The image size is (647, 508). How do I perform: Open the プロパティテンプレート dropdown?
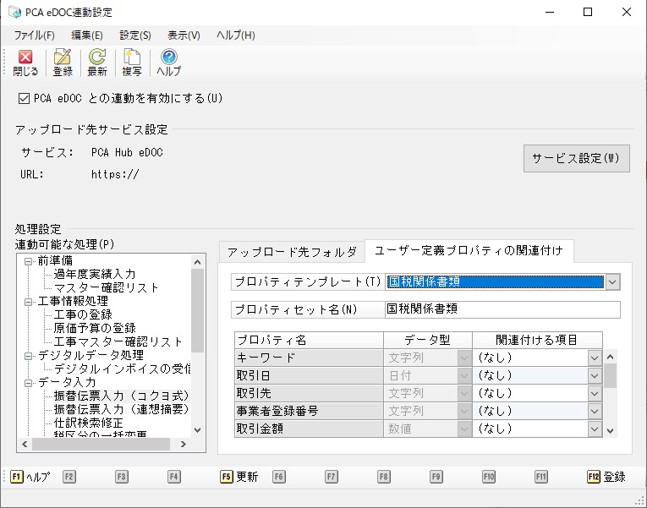[x=612, y=282]
